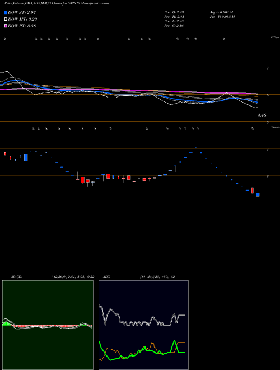The height and width of the screenshot is (370, 280).
Task: Click the 'Pre C: 2.36' close value
Action: 174,26
